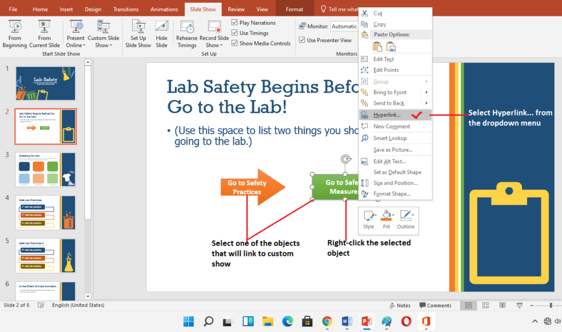Toggle Show Media Controls checkbox
562x332 pixels.
coord(234,43)
